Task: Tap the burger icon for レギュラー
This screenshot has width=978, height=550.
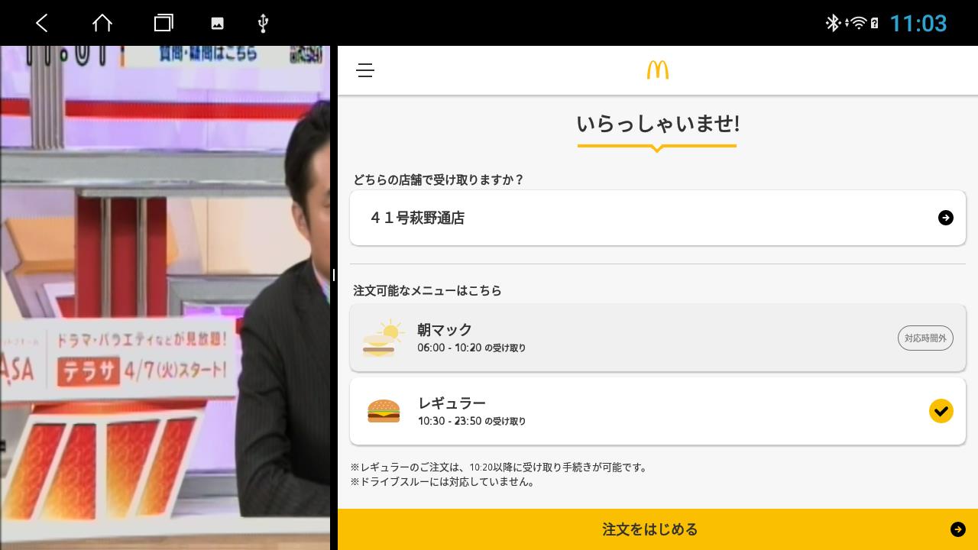Action: click(384, 411)
